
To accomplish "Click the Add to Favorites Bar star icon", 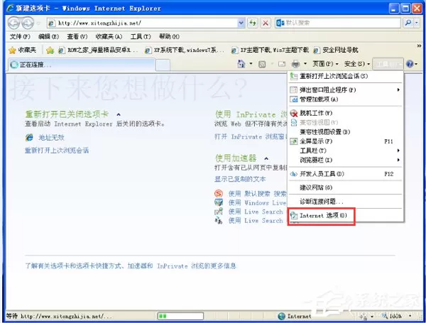I will point(50,50).
